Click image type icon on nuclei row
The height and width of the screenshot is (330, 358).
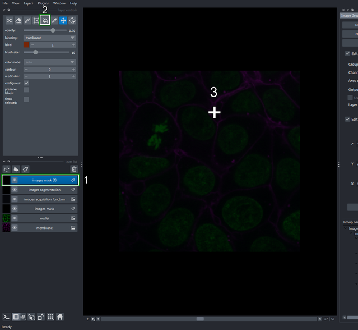pos(73,218)
